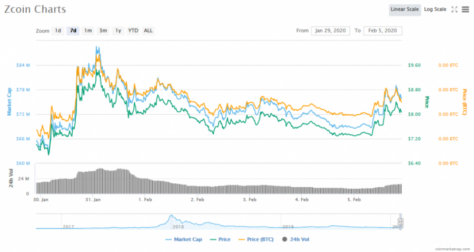Click the $84 M market cap axis label
This screenshot has width=474, height=252.
tap(23, 65)
